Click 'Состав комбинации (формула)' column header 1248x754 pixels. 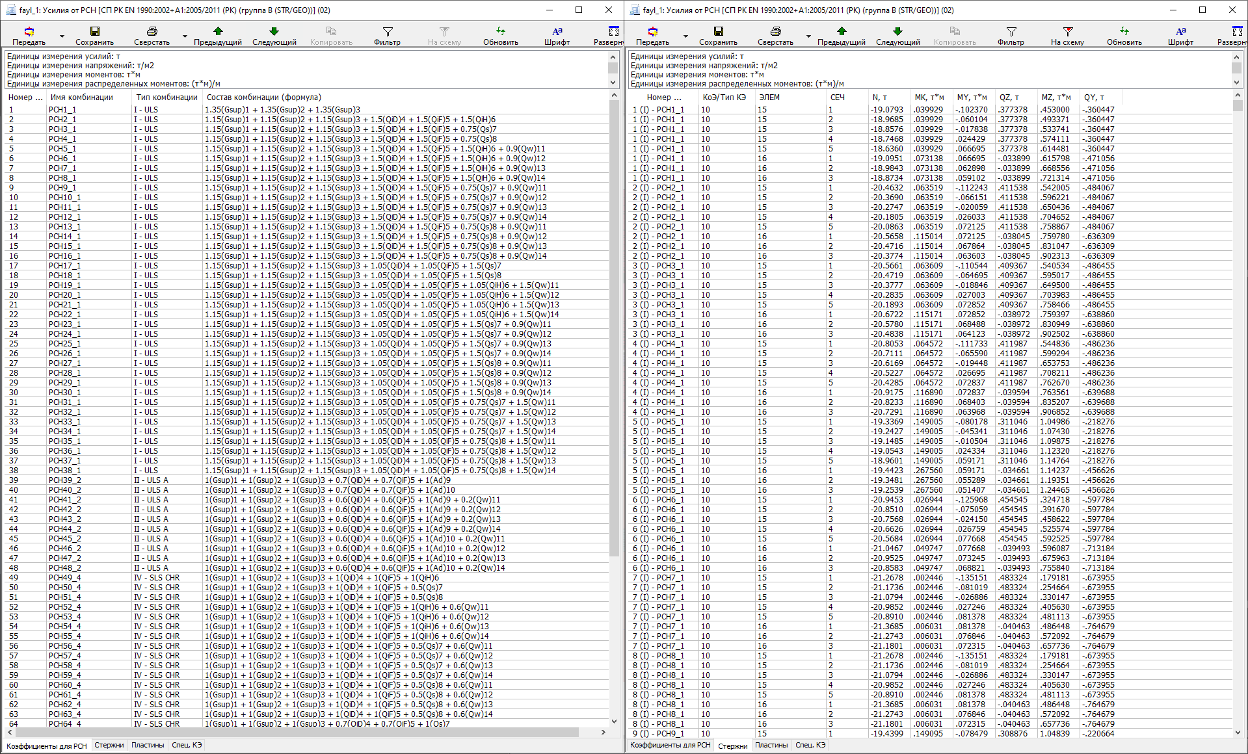[263, 97]
